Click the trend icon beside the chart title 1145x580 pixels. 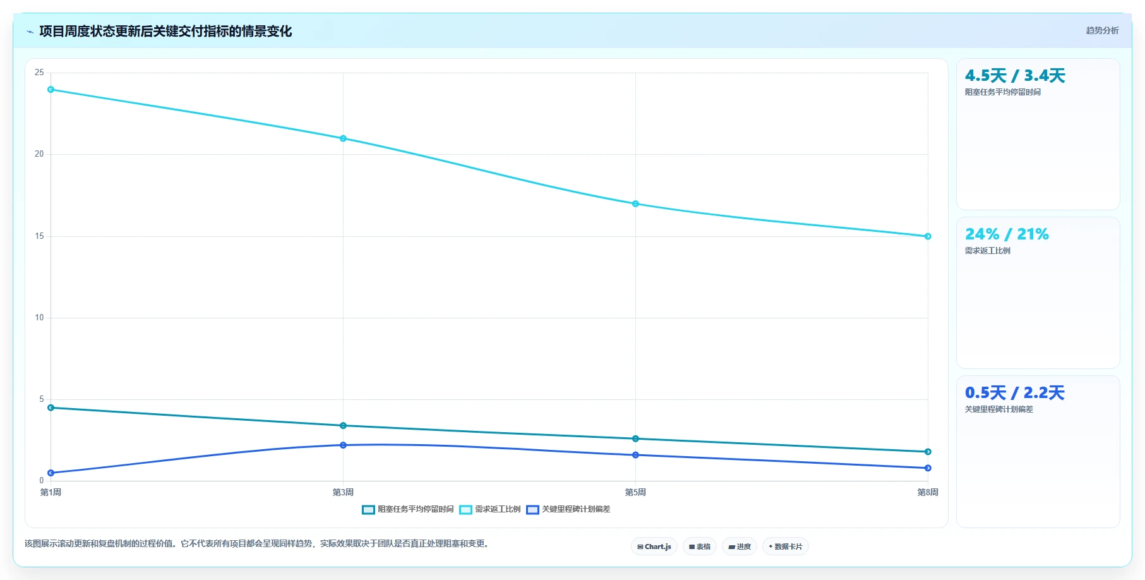point(30,32)
